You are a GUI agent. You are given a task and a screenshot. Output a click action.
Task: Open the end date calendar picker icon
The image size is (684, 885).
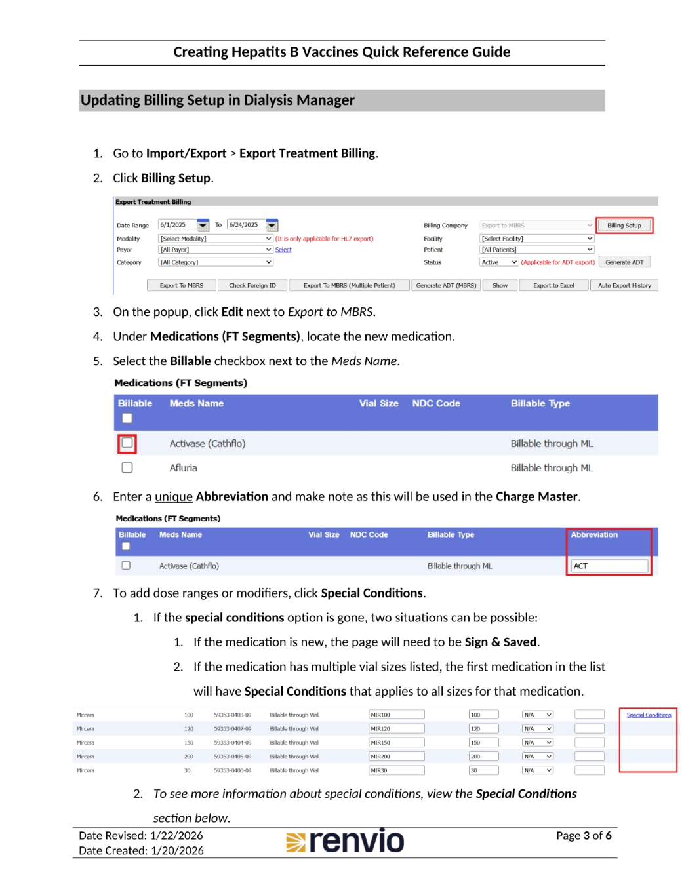click(272, 226)
